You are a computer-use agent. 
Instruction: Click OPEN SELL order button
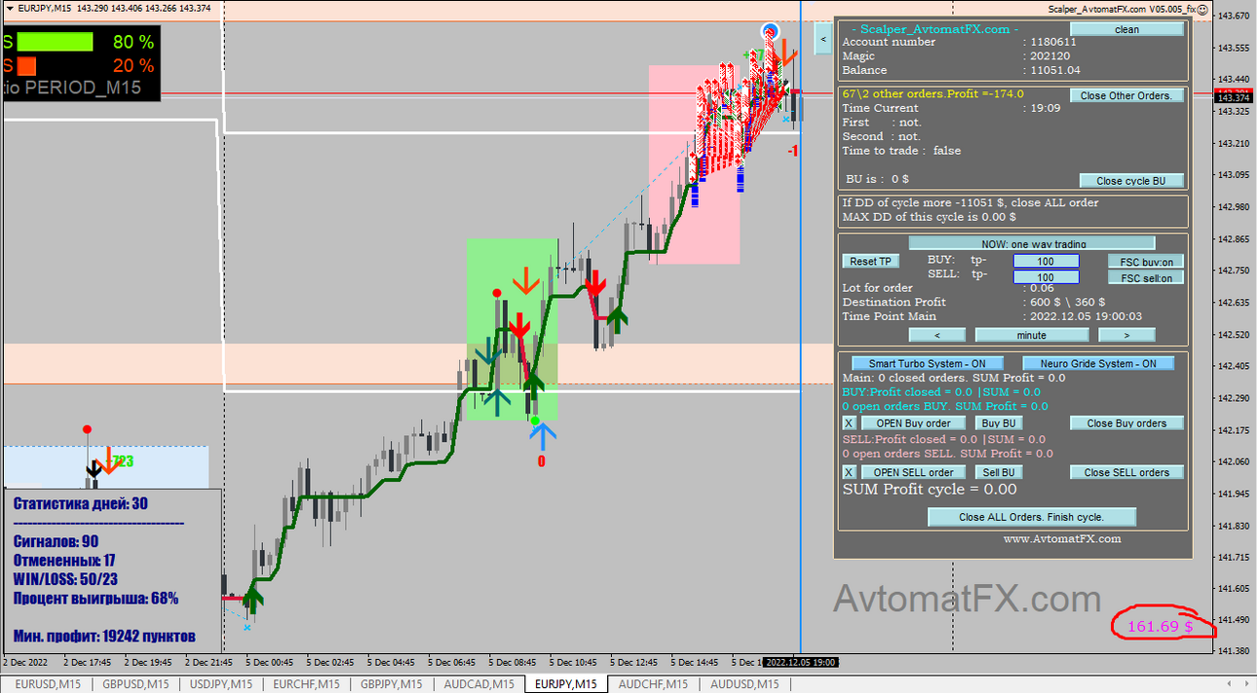[x=913, y=472]
